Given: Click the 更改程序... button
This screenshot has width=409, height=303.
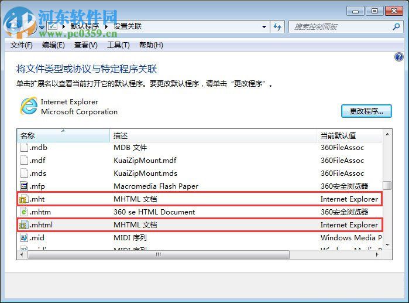Looking at the screenshot, I should pyautogui.click(x=366, y=111).
